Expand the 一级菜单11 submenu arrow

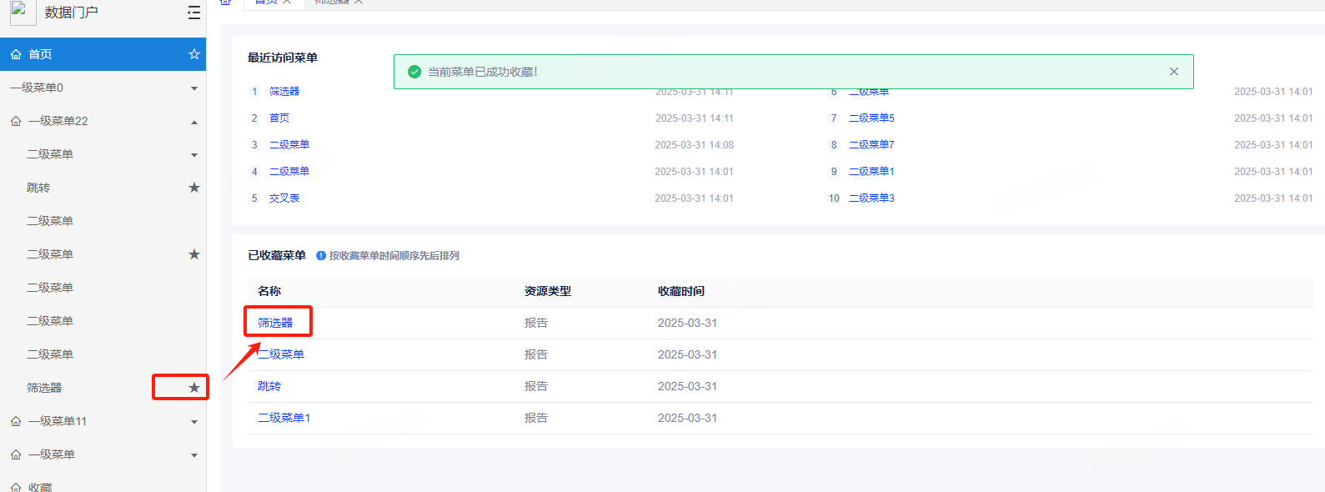(x=194, y=422)
